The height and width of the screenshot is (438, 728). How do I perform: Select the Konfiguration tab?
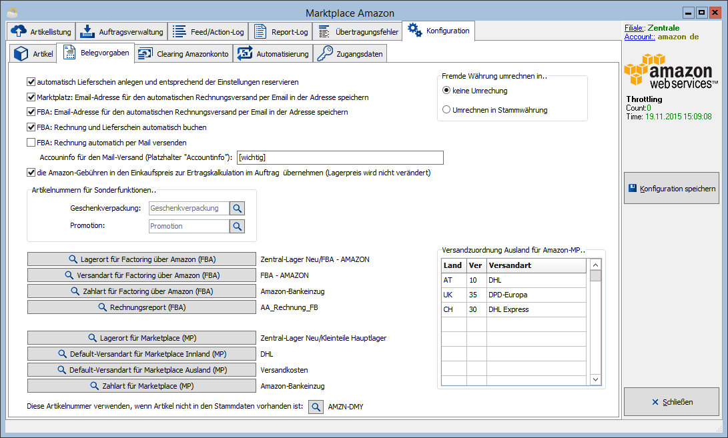438,31
